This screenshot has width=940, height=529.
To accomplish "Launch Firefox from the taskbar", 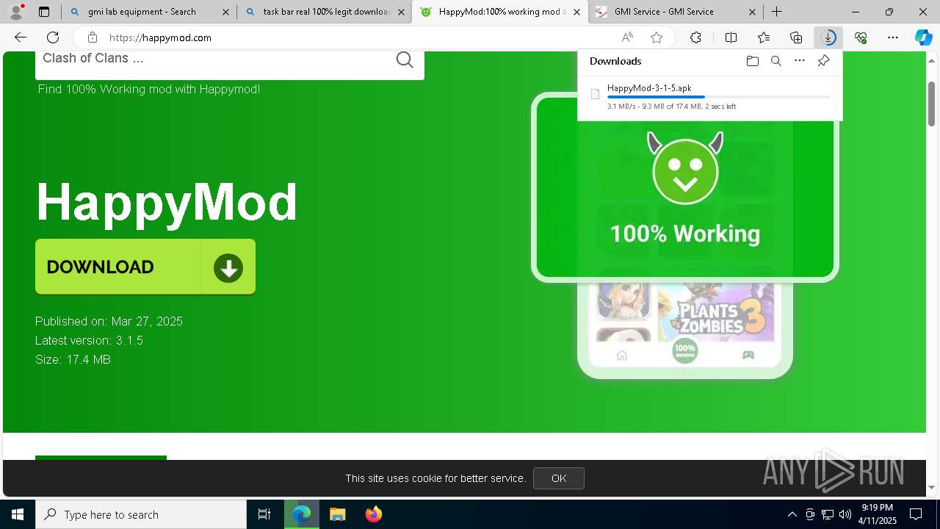I will click(373, 514).
